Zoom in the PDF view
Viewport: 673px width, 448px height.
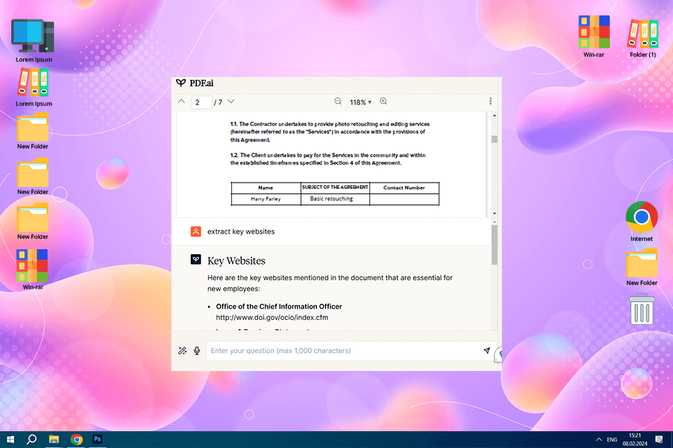[383, 101]
